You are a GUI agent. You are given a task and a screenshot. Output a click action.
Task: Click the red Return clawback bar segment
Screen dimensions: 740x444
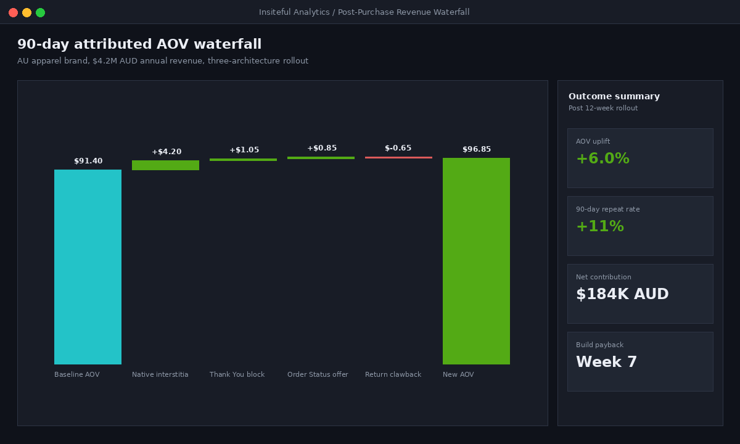point(398,157)
